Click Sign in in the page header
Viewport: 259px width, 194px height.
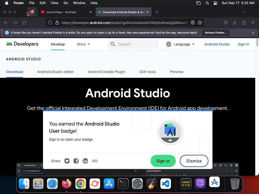[243, 44]
